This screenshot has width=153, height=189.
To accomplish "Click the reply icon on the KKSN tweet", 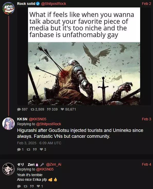I will [19, 149].
